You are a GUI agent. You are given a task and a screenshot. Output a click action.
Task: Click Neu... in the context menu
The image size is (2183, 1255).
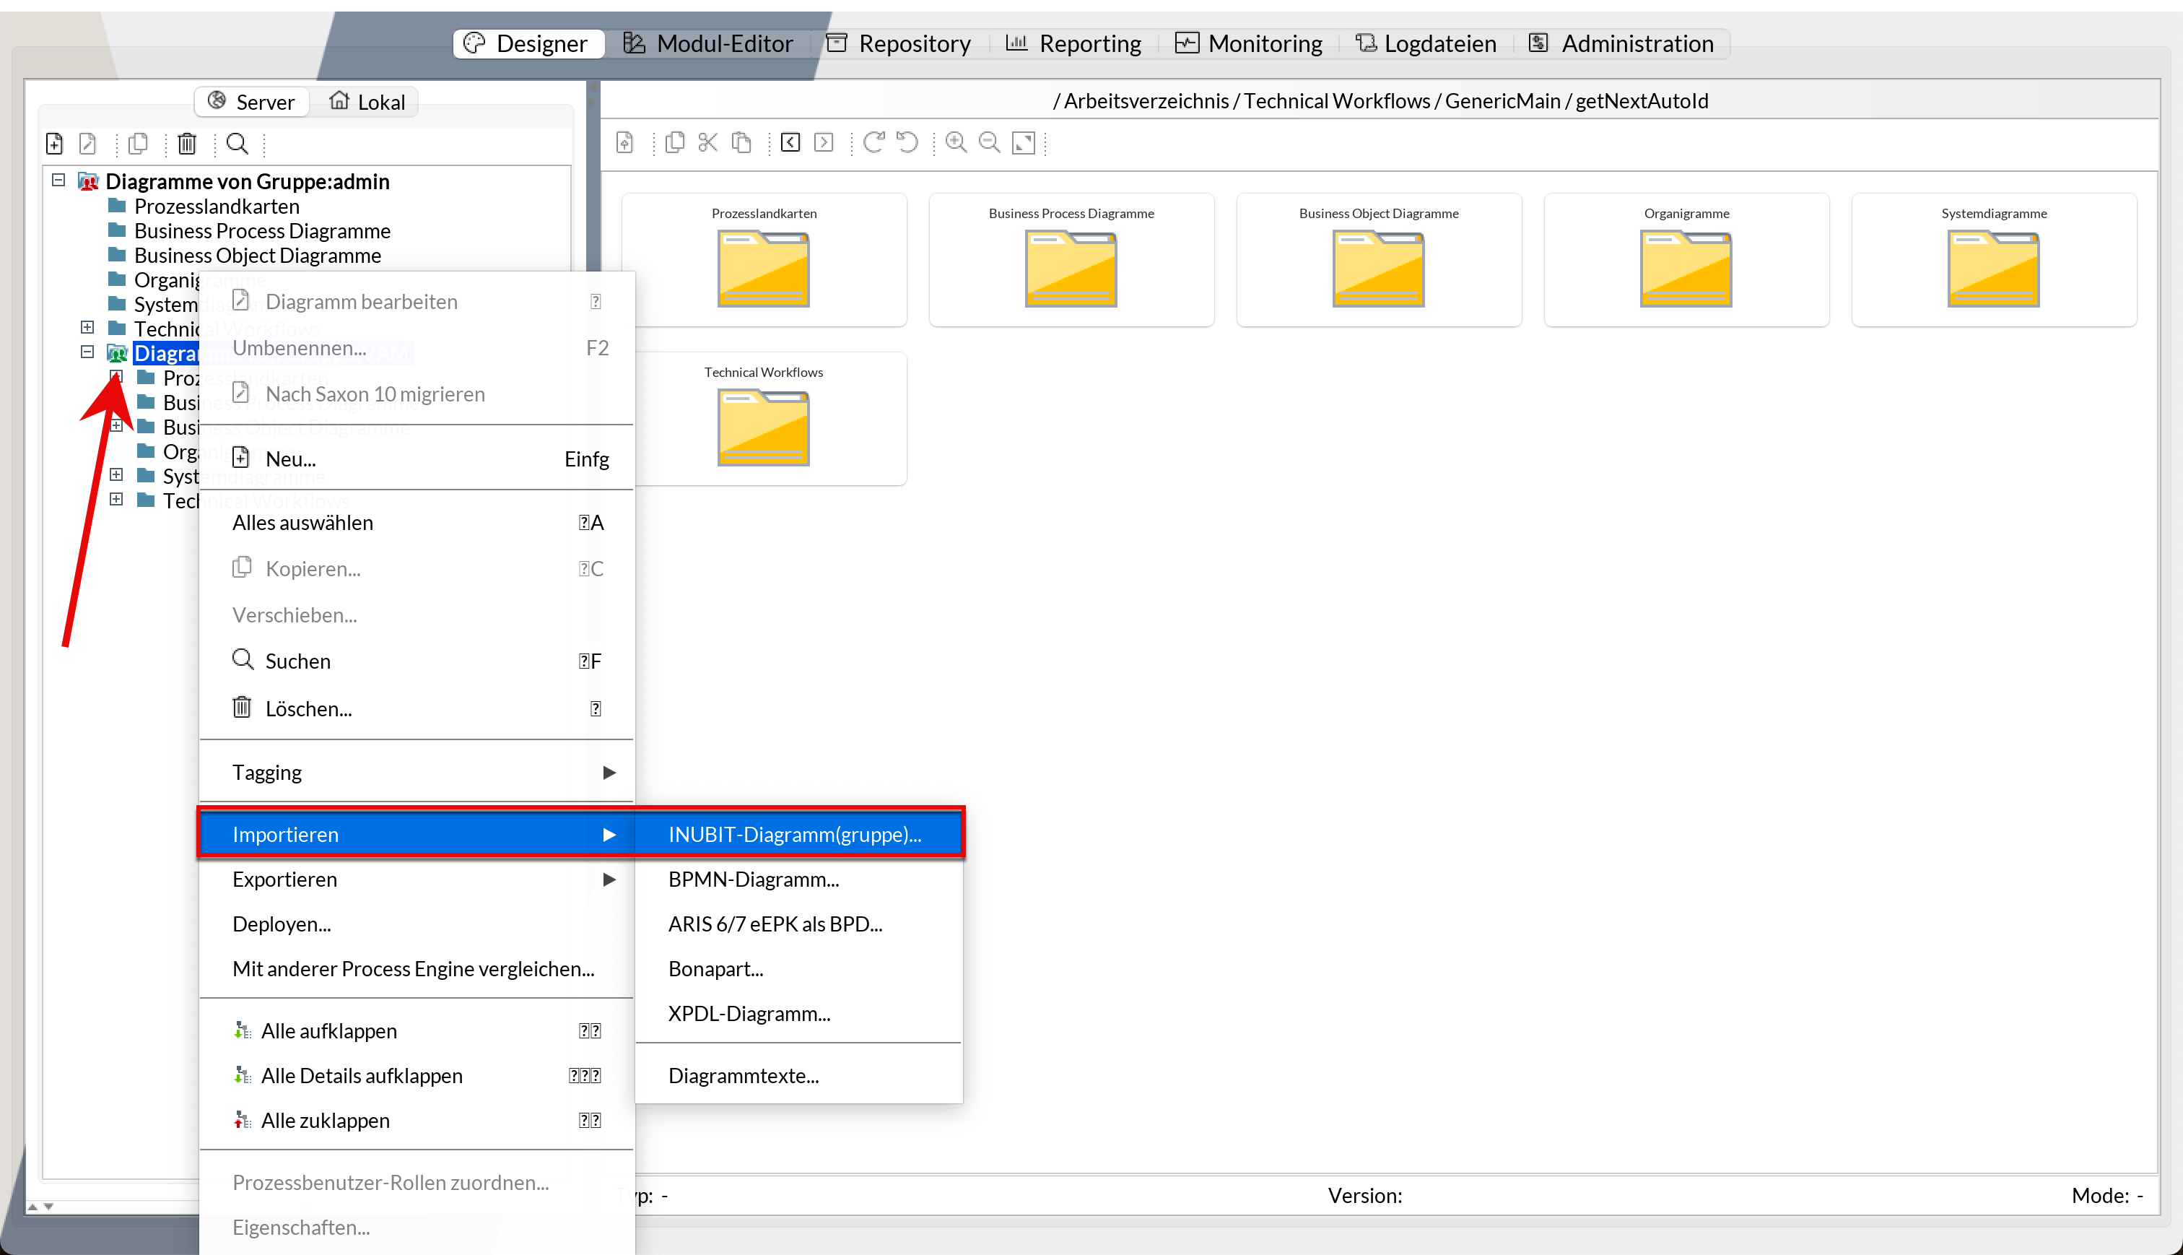tap(291, 459)
